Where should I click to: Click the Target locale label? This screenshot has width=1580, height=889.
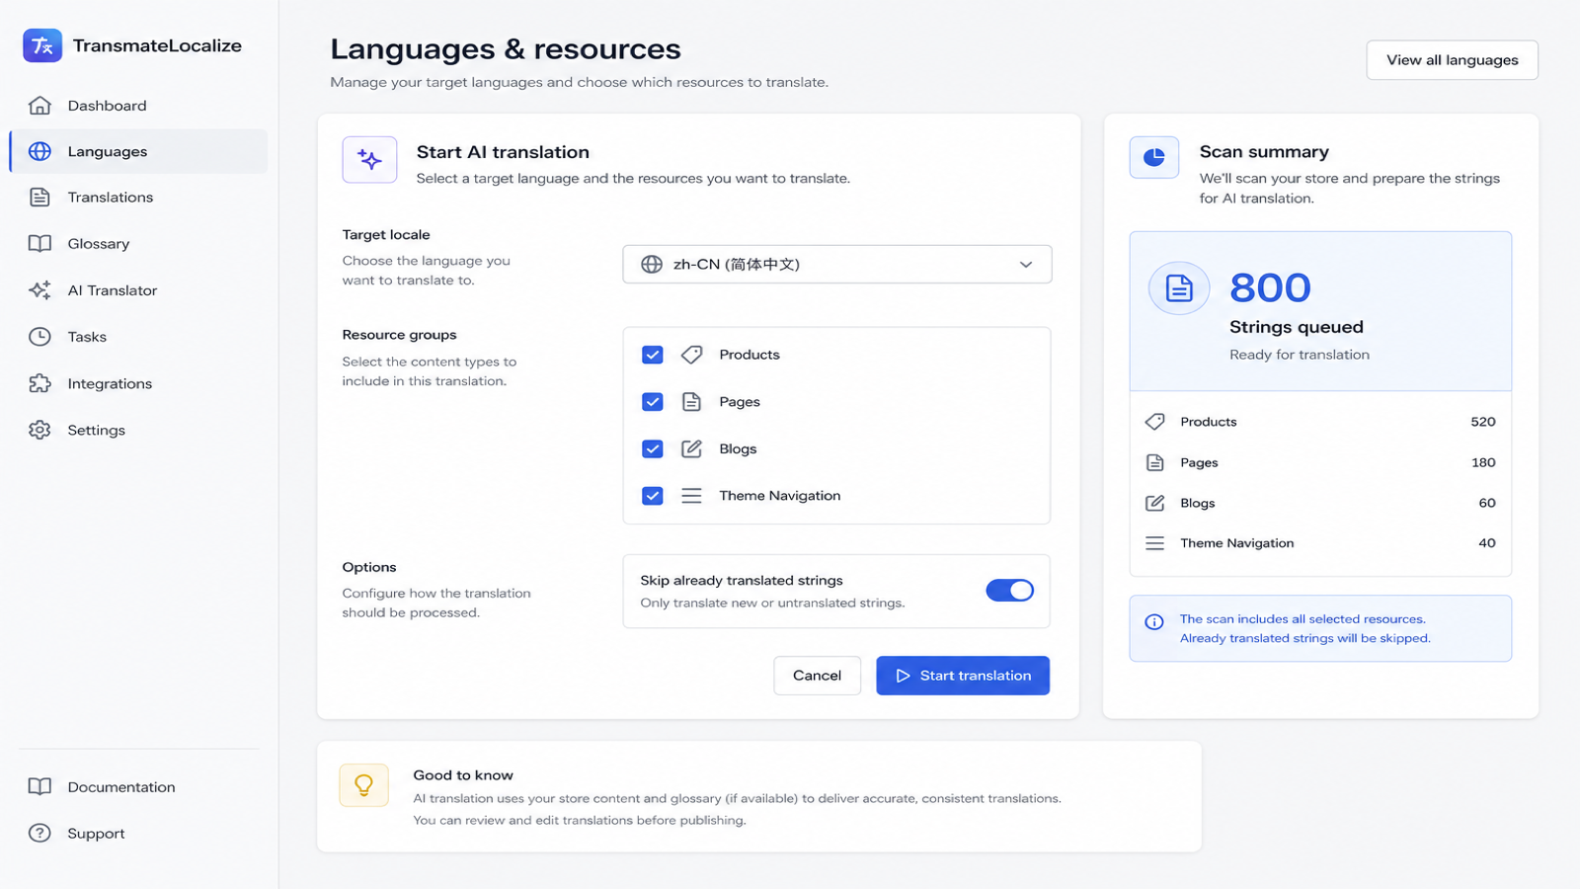click(386, 235)
